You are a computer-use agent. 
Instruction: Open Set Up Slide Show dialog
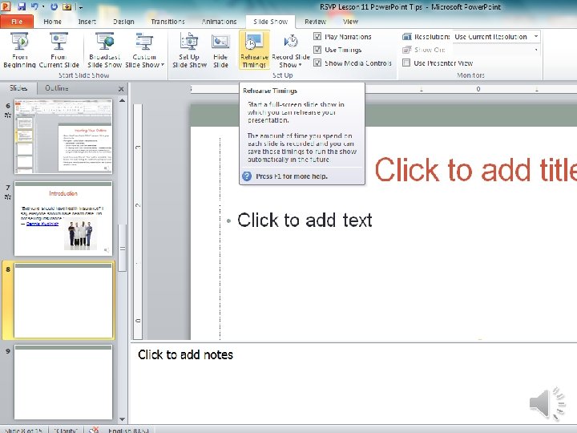[189, 50]
